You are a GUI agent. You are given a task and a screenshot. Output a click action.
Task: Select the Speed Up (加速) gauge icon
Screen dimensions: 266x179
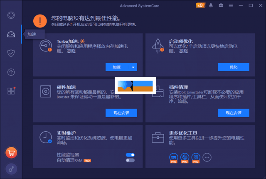coord(11,34)
